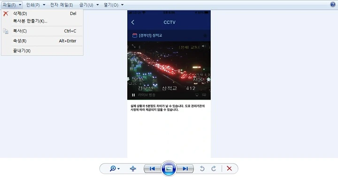Open 속성(R) properties entry

click(42, 41)
